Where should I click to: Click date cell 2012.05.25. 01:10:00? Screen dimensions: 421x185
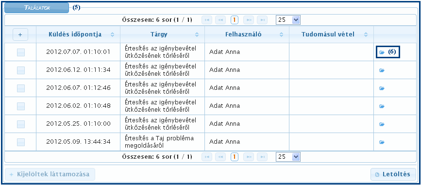78,124
